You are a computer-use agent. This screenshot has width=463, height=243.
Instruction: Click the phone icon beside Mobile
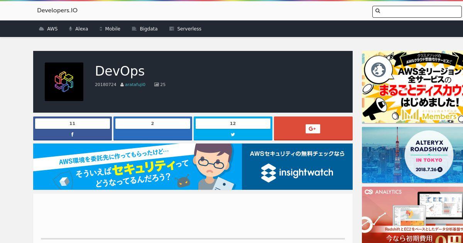point(101,29)
